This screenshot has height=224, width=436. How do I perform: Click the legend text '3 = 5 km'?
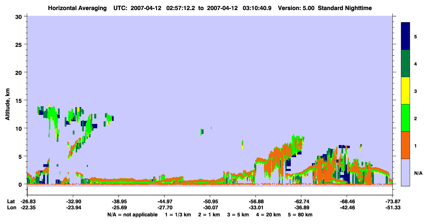tap(238, 215)
